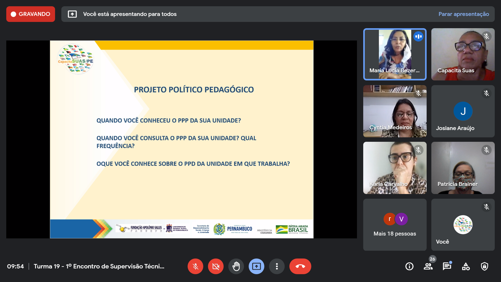Click the GRAVANDO recording indicator
The width and height of the screenshot is (501, 282).
coord(31,14)
